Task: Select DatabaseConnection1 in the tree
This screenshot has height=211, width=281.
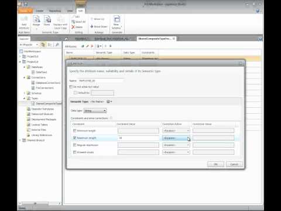Action: tap(46, 83)
